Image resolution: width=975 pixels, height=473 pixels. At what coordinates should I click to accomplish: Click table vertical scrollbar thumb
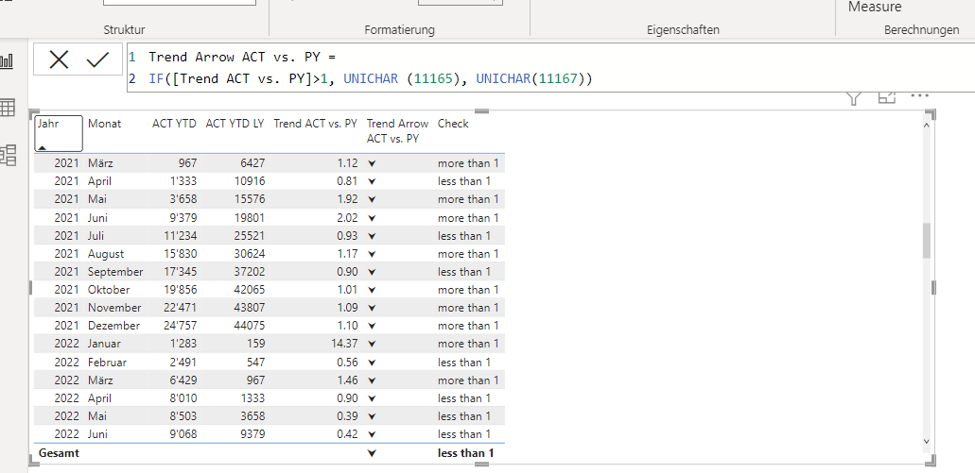click(927, 242)
